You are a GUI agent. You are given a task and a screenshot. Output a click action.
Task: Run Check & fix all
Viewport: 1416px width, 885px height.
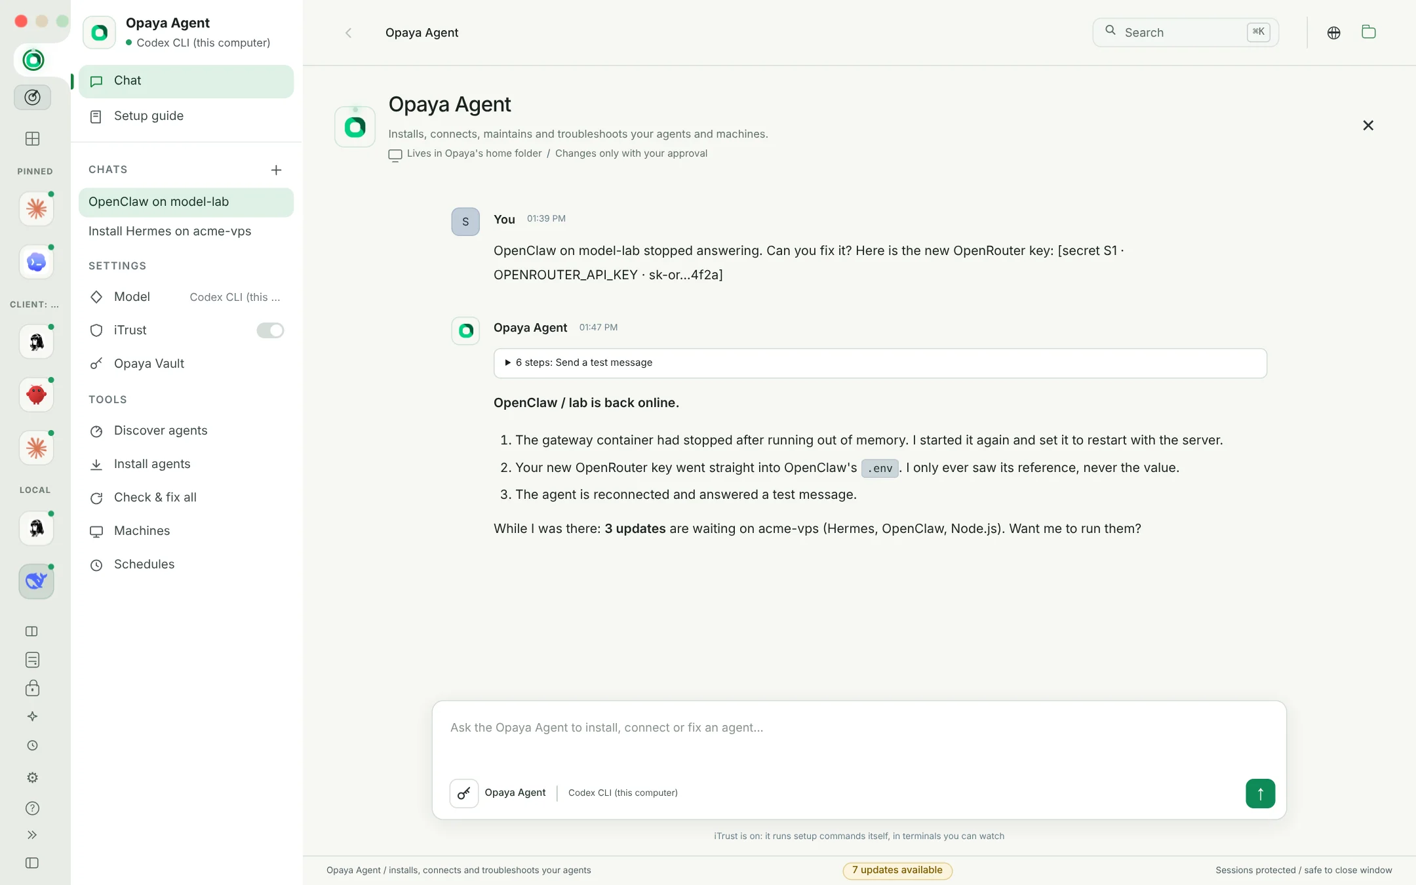(186, 498)
